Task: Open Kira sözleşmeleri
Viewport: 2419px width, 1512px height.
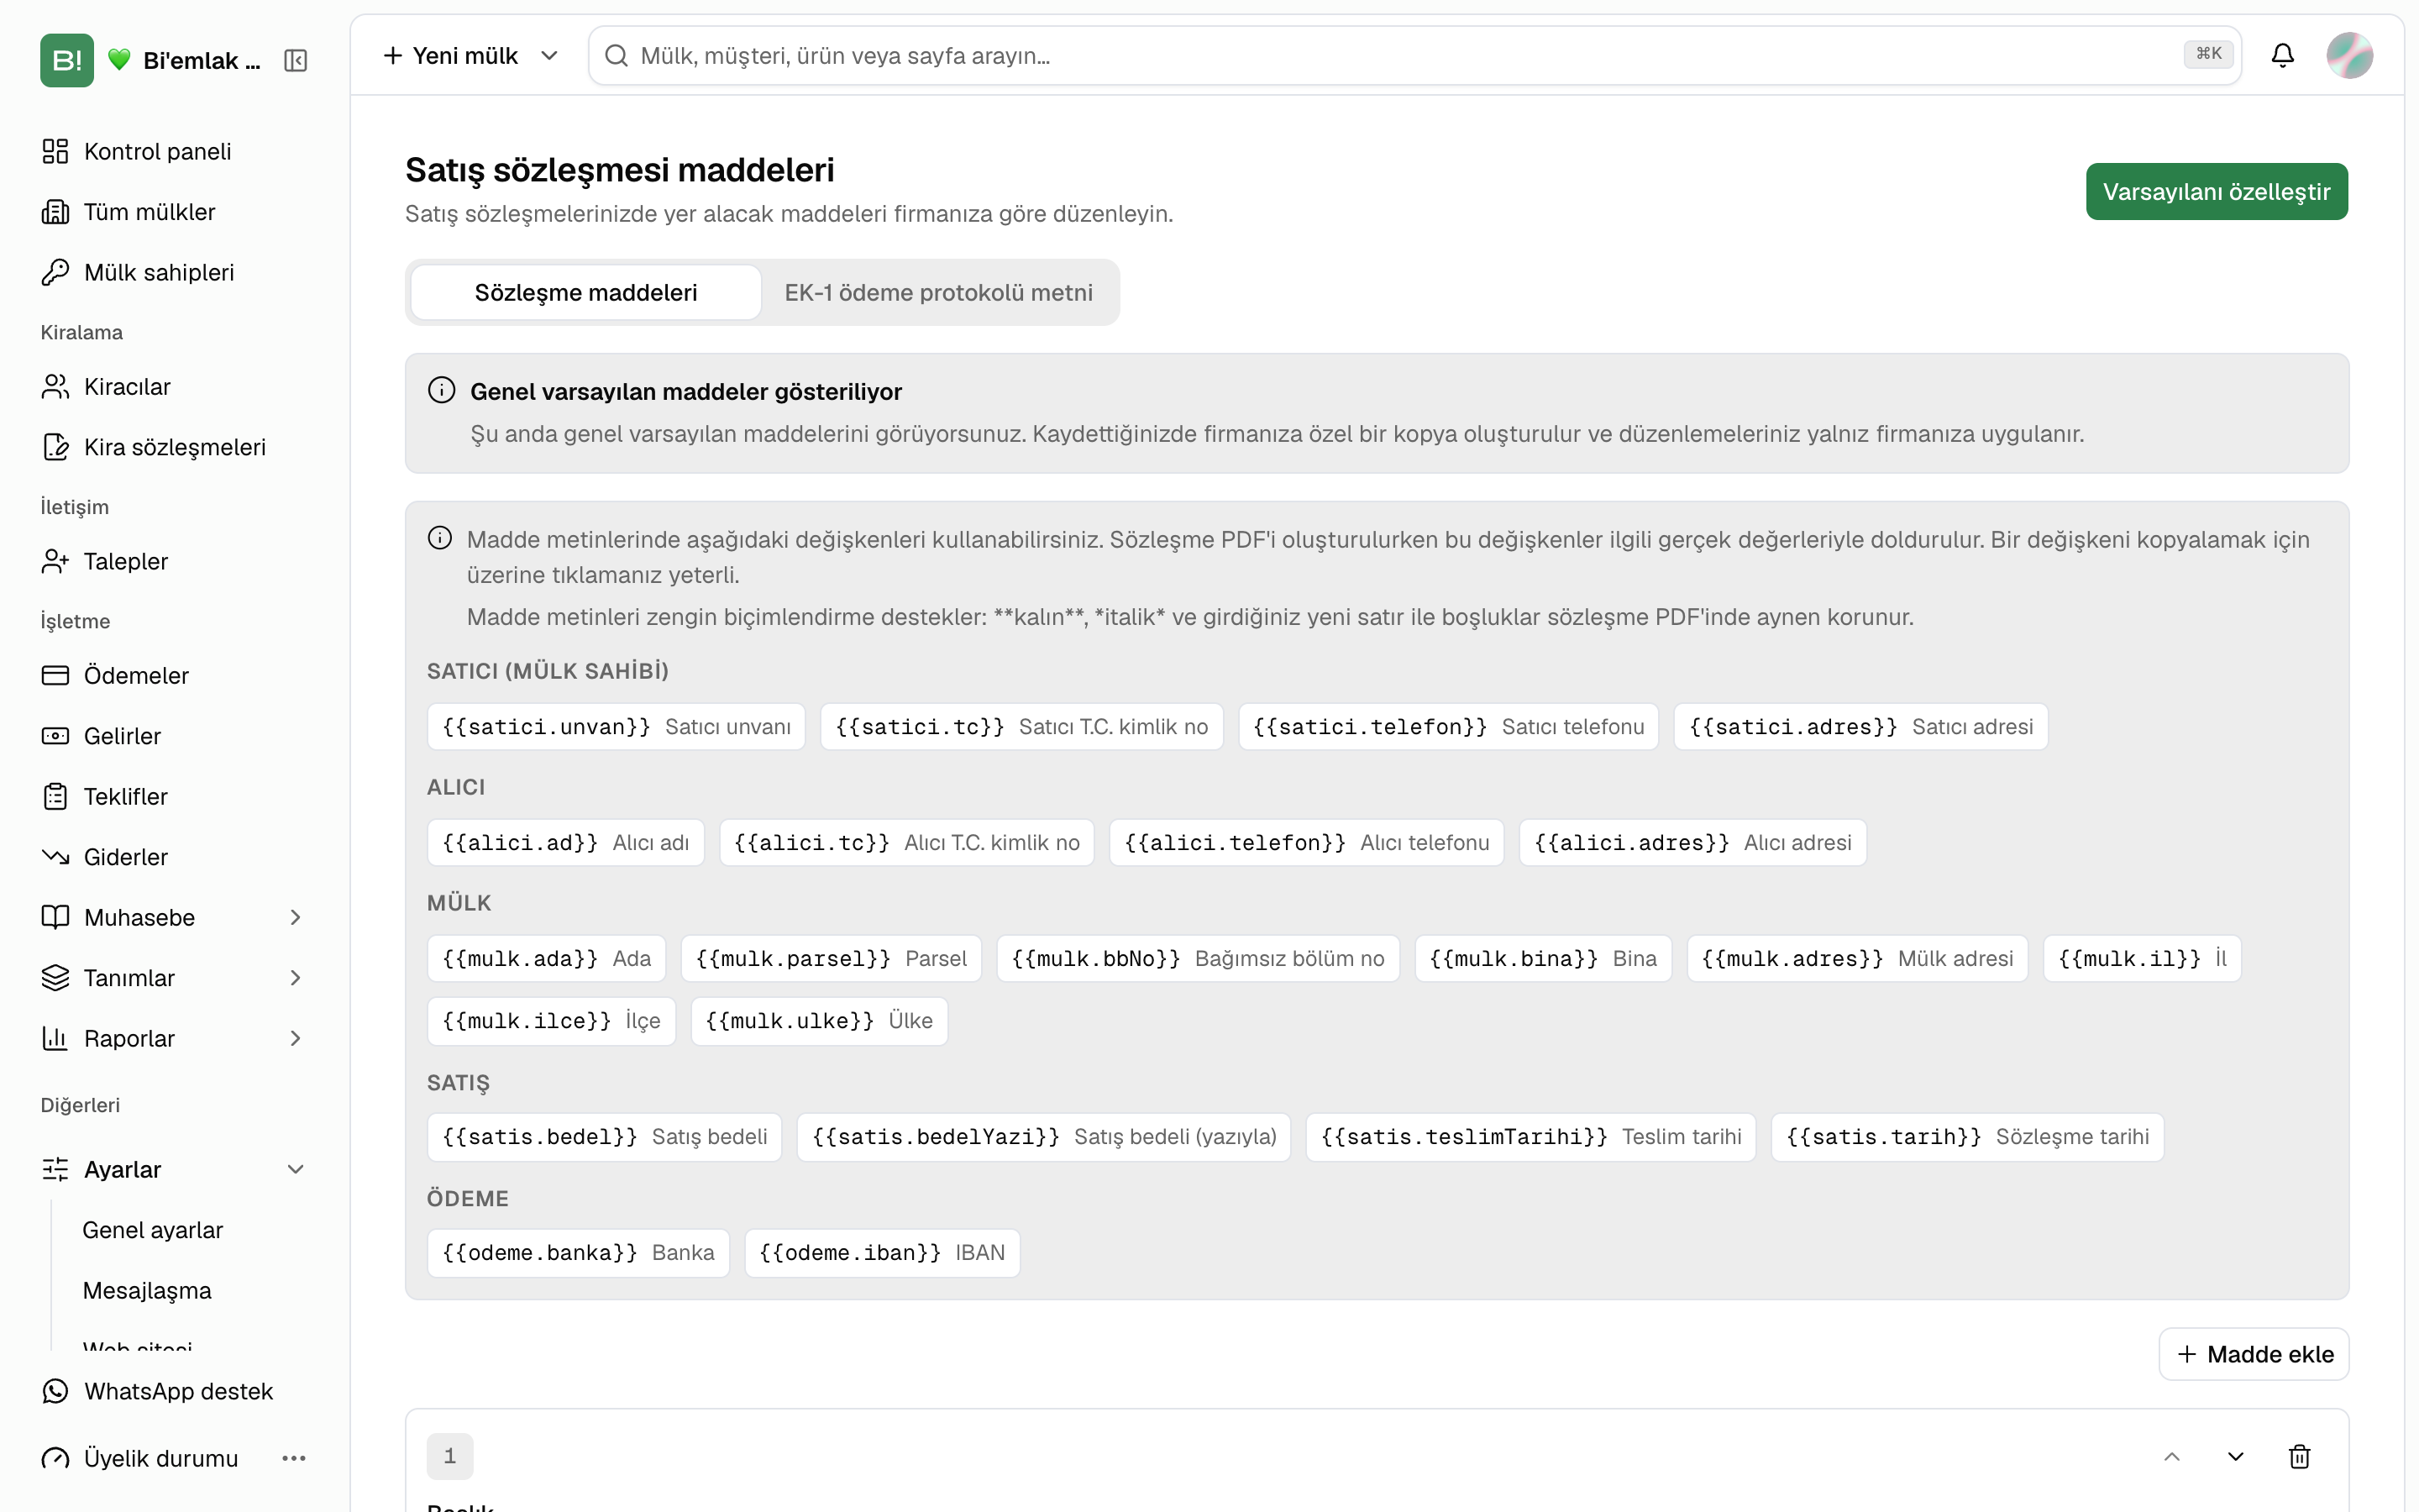Action: point(173,447)
